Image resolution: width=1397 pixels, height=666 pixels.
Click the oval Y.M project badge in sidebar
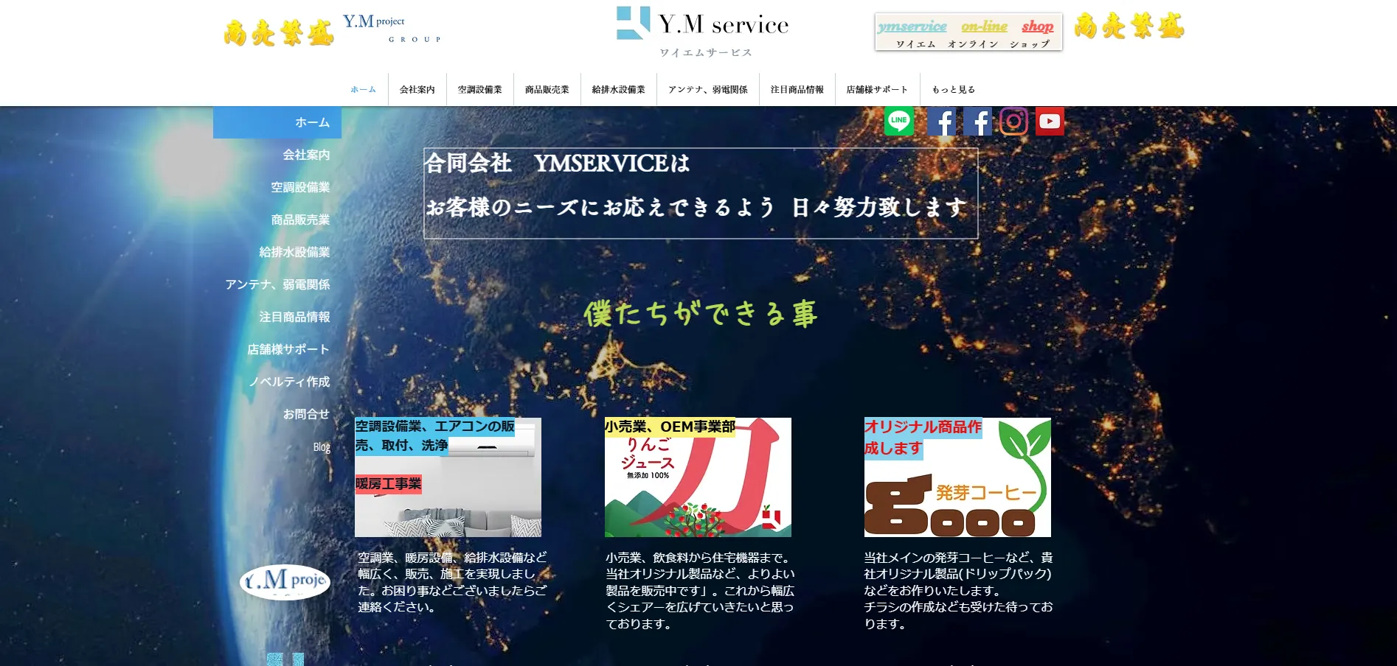point(285,581)
